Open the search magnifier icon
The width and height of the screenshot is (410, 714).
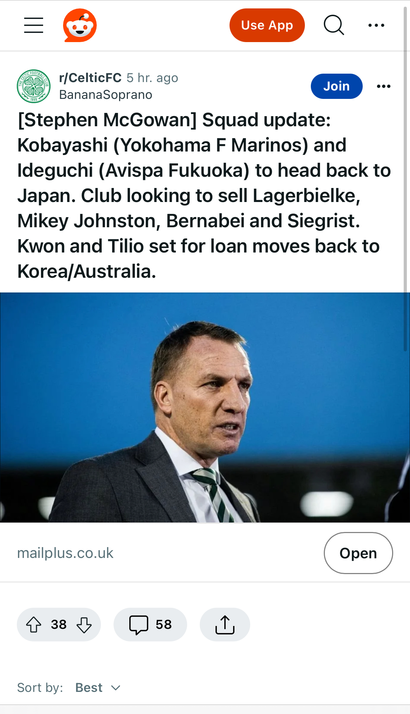[x=334, y=25]
